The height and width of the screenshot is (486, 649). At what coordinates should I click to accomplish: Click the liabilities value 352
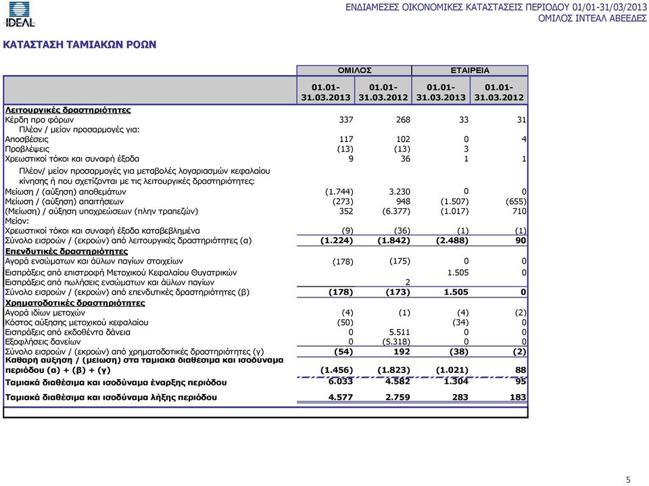click(346, 212)
